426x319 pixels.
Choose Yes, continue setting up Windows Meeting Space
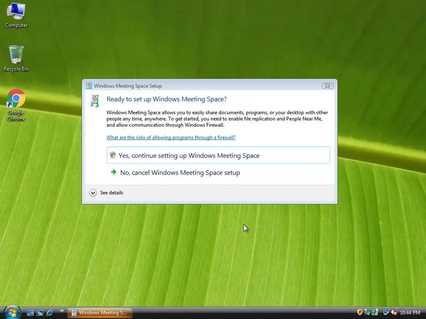click(x=218, y=155)
